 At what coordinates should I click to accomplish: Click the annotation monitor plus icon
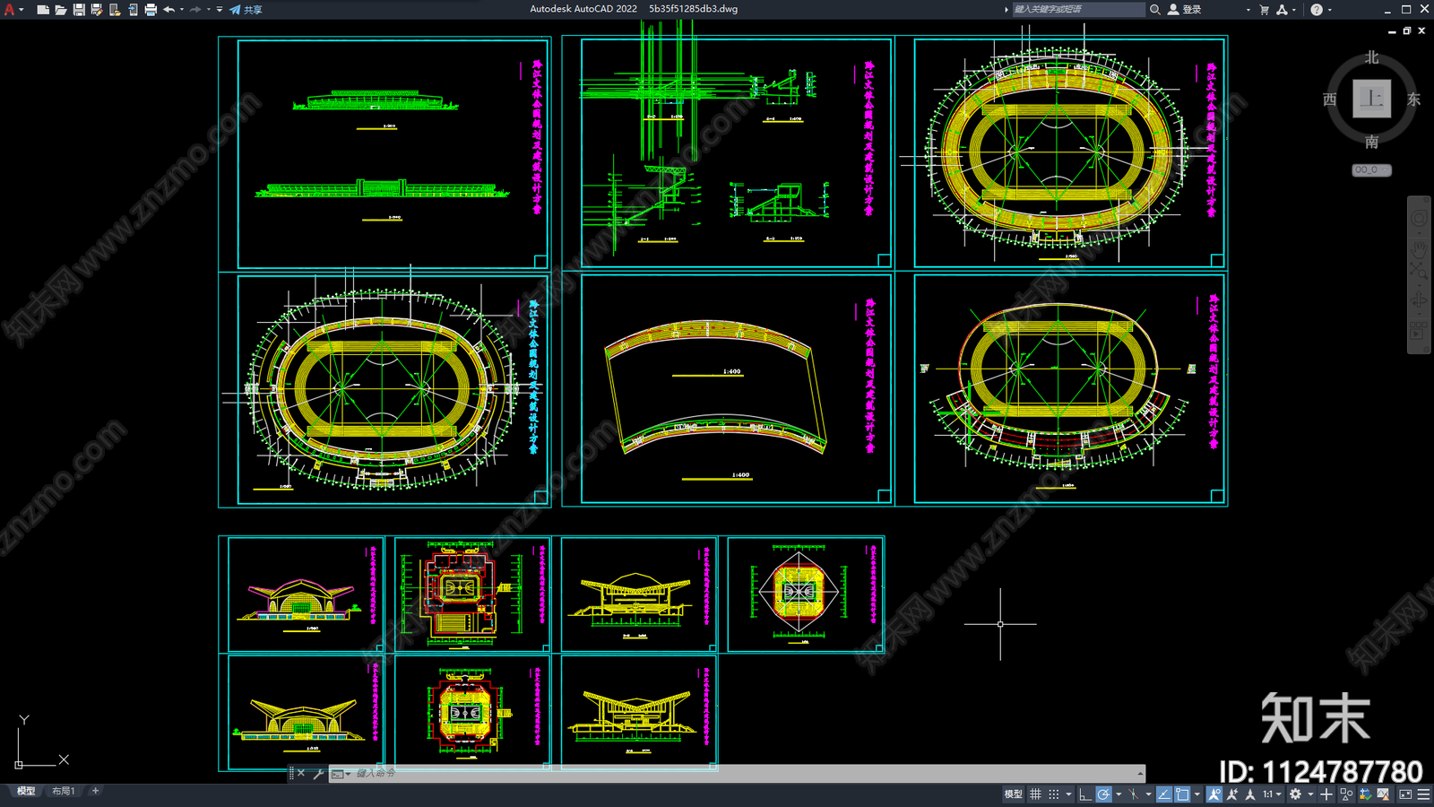[1326, 794]
